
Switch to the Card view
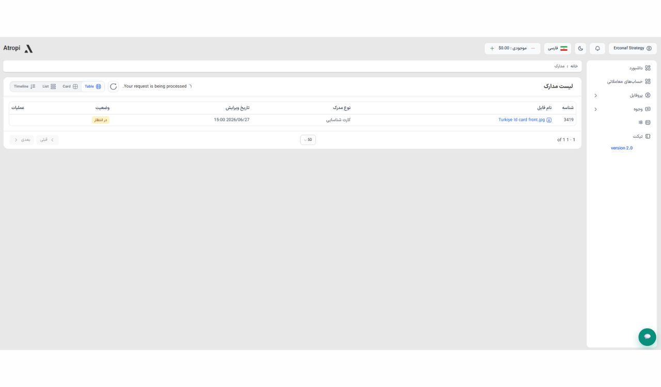click(x=70, y=87)
